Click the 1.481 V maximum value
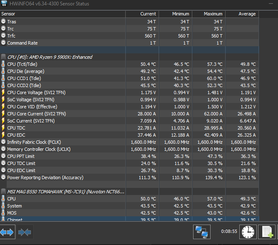 click(x=215, y=92)
